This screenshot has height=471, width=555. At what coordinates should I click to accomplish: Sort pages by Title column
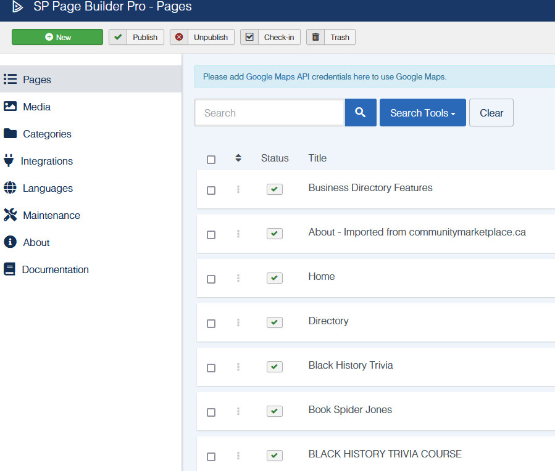pos(317,158)
